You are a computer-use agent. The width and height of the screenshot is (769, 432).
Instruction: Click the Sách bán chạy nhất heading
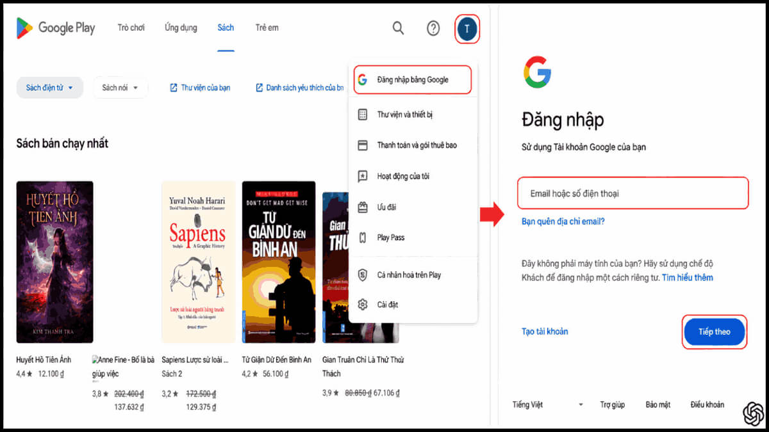pos(62,143)
